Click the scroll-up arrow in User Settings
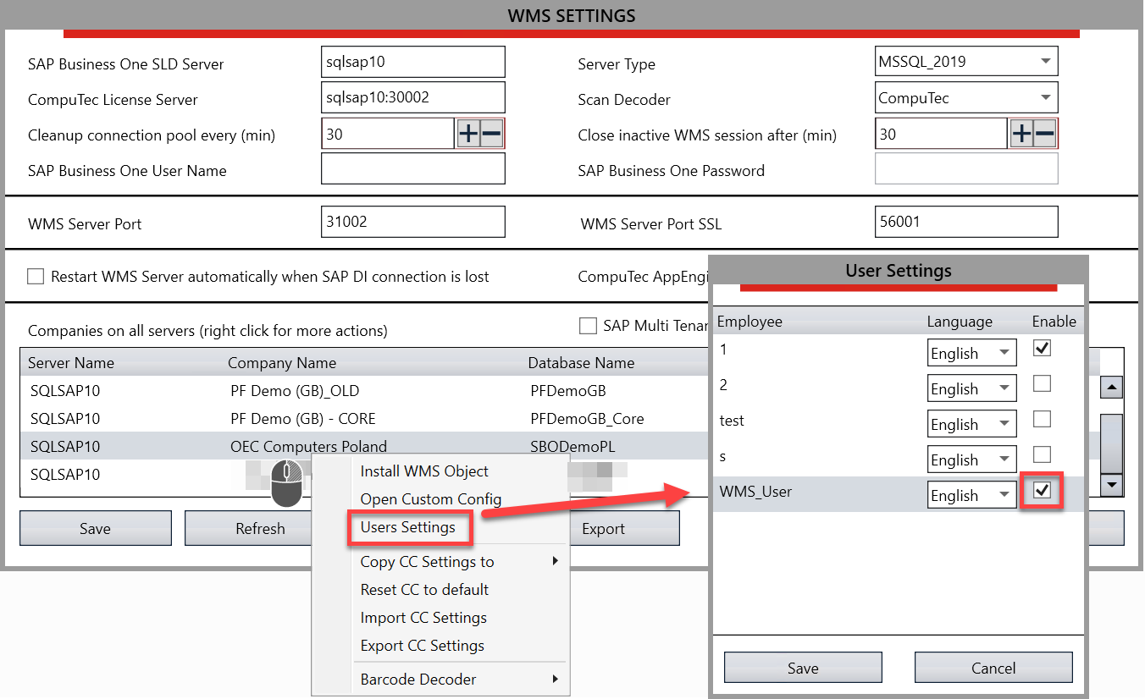Screen dimensions: 1145x699 tap(1110, 387)
